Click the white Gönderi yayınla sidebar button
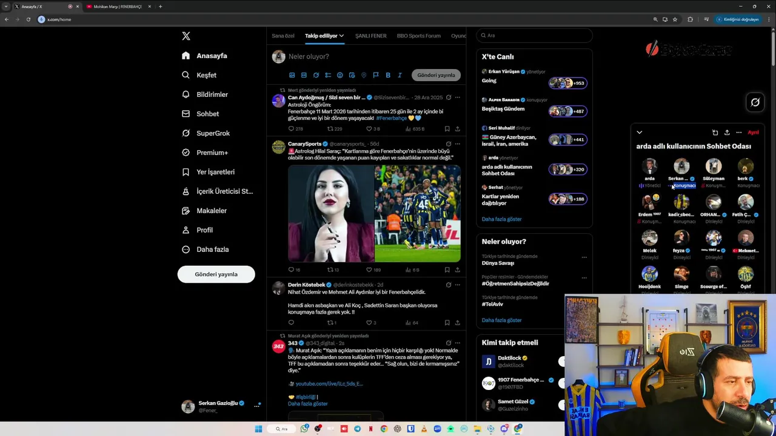 (x=216, y=274)
